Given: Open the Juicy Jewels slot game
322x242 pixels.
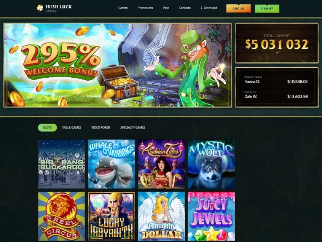Looking at the screenshot, I should (211, 216).
